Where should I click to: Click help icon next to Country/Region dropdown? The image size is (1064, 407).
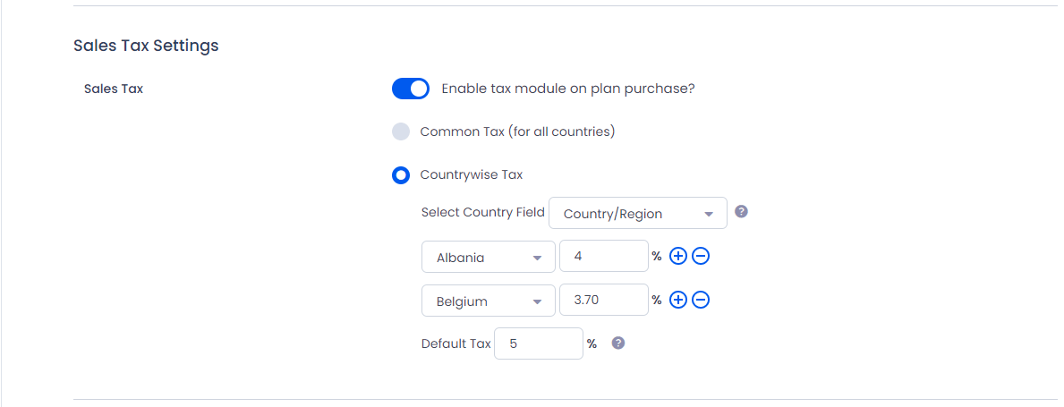[742, 212]
